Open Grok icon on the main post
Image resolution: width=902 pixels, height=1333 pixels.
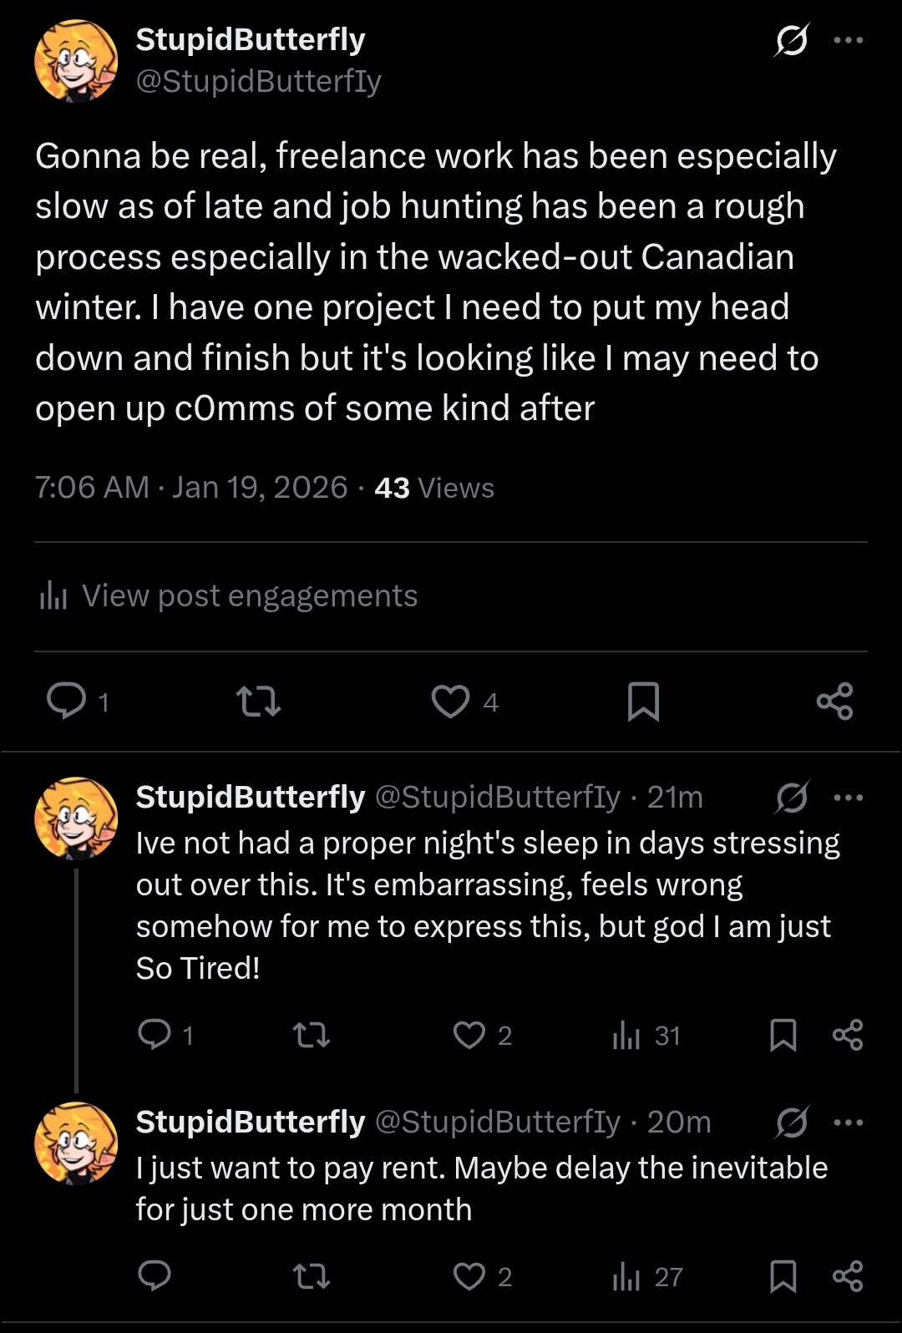791,40
